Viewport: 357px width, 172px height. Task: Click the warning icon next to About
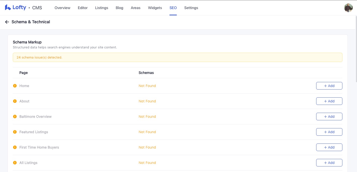click(x=15, y=101)
